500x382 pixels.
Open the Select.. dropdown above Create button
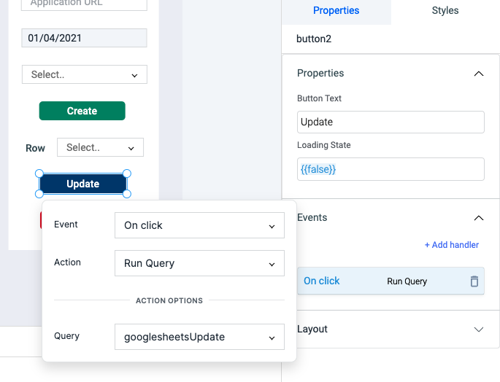tap(85, 74)
